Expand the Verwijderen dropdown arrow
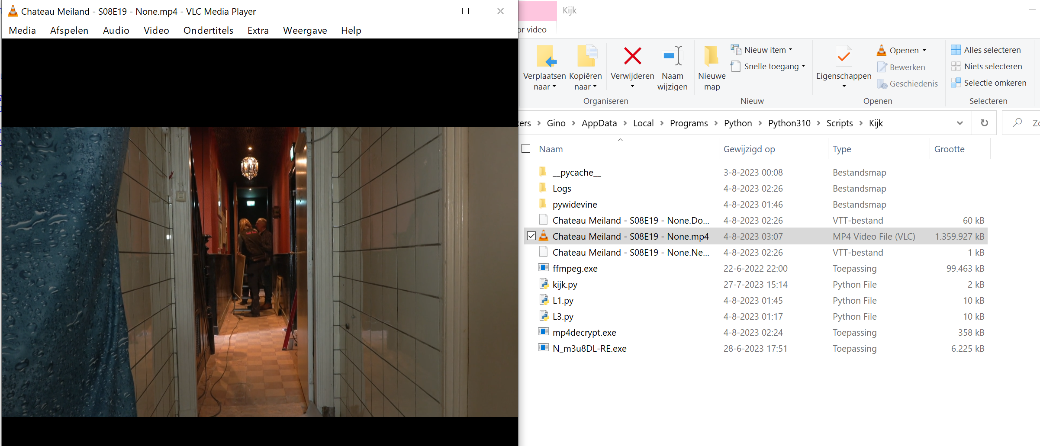Viewport: 1040px width, 446px height. click(632, 87)
